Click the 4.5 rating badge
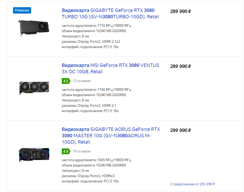Image resolution: width=244 pixels, height=192 pixels. click(66, 81)
